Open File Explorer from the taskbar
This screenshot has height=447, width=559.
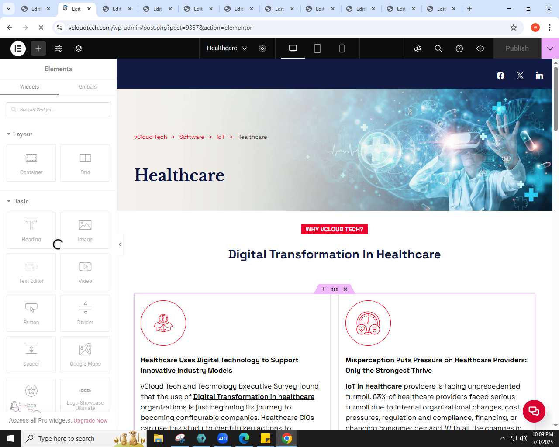159,438
